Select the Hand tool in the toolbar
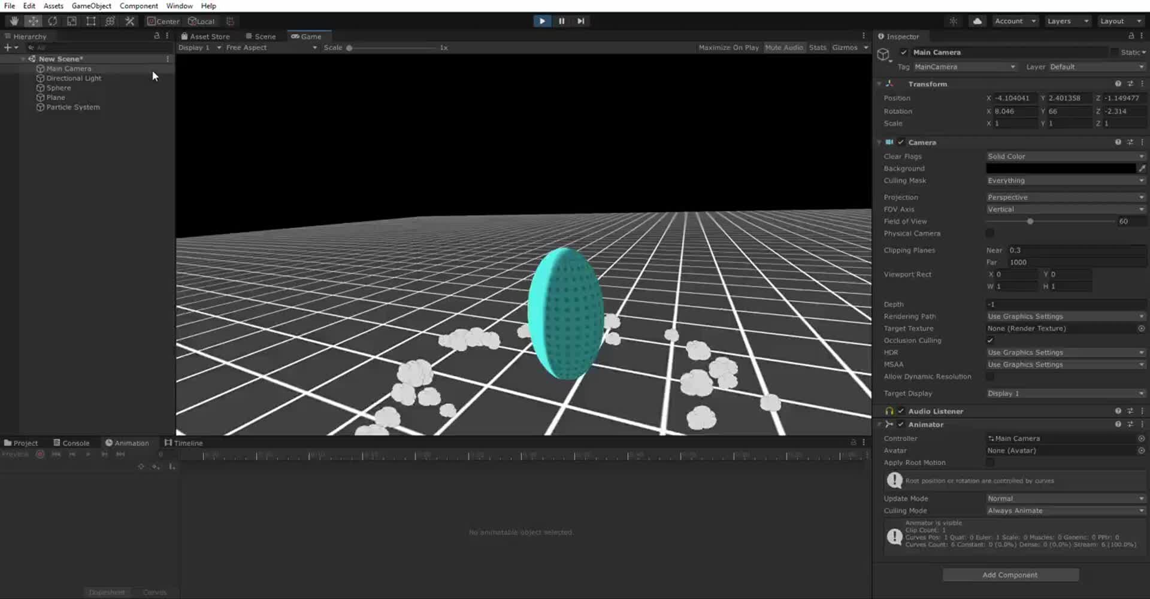 click(x=13, y=21)
